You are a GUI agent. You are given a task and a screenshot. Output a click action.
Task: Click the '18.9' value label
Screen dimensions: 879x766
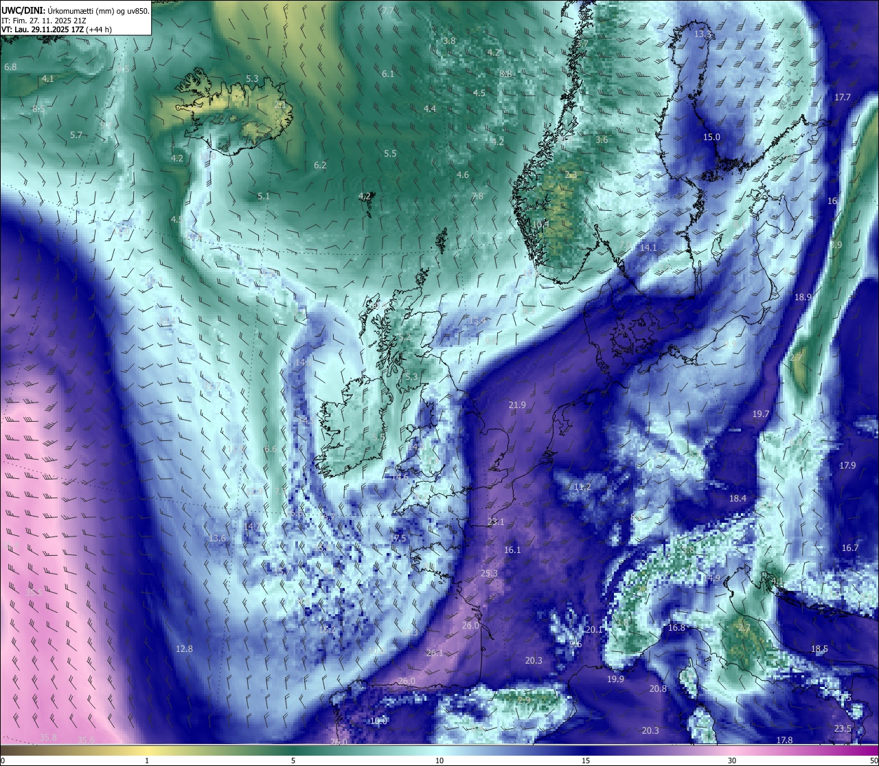coord(803,297)
